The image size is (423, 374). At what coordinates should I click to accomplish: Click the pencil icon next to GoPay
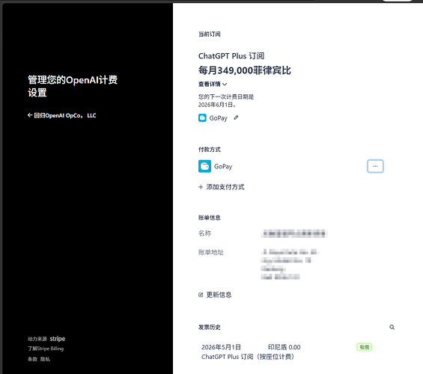click(236, 117)
